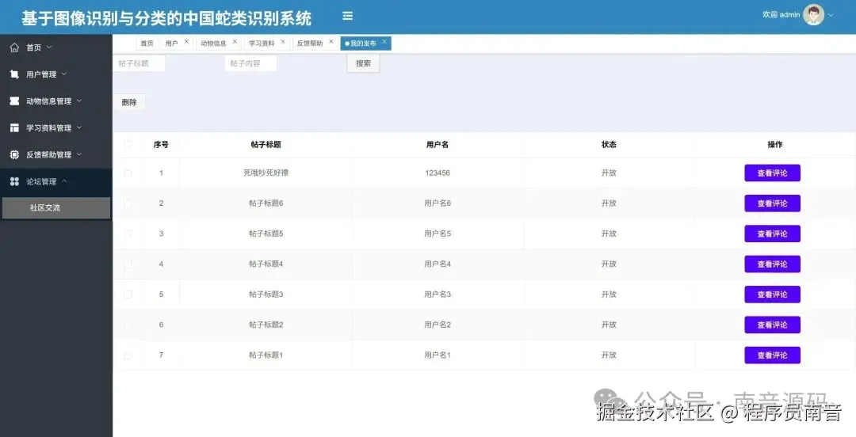856x437 pixels.
Task: Check the checkbox for row 2
Action: pos(128,203)
